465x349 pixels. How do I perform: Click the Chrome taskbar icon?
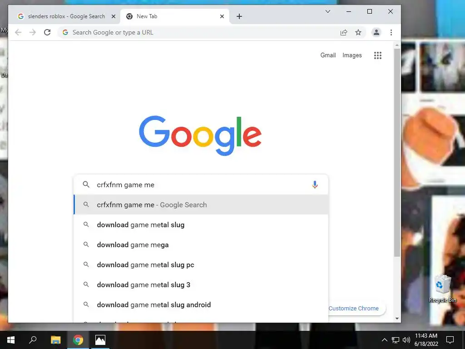tap(78, 340)
